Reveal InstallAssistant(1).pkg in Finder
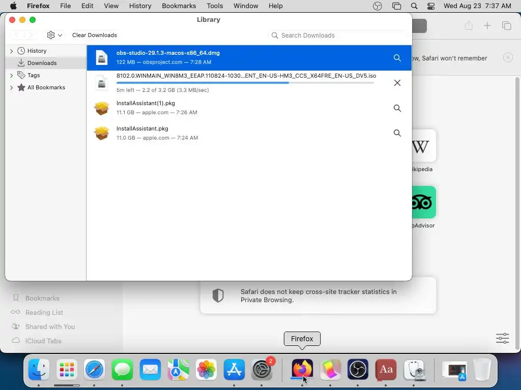 click(397, 108)
